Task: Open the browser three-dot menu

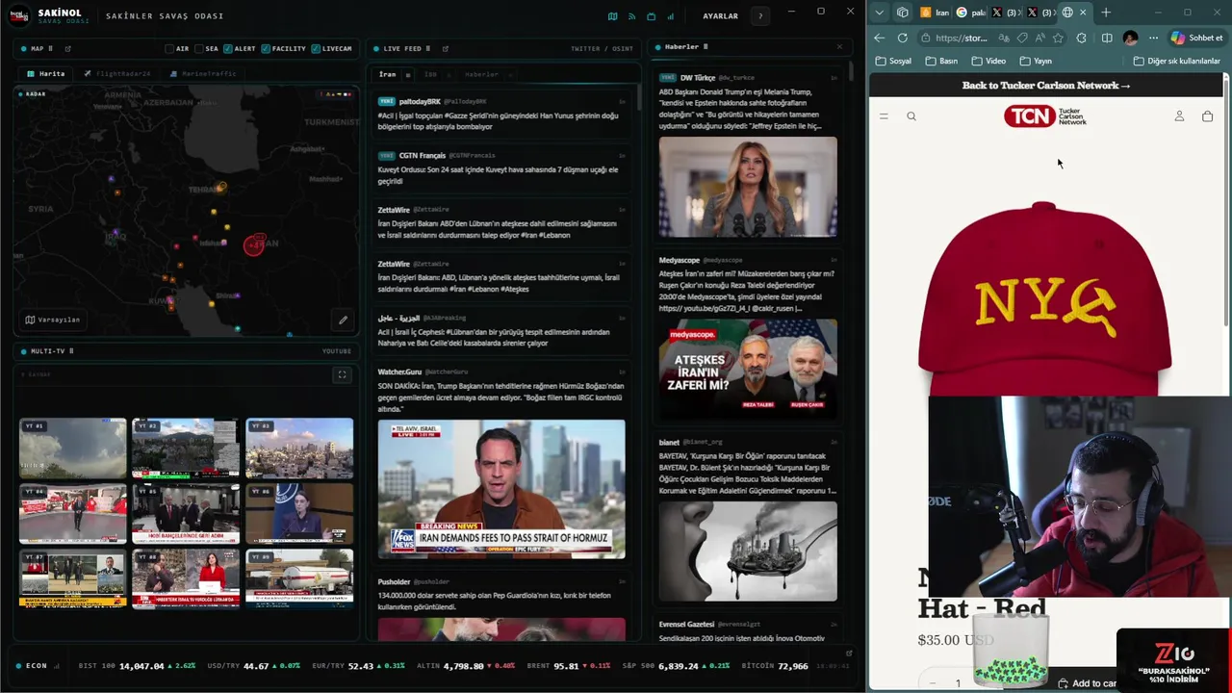Action: tap(1153, 38)
